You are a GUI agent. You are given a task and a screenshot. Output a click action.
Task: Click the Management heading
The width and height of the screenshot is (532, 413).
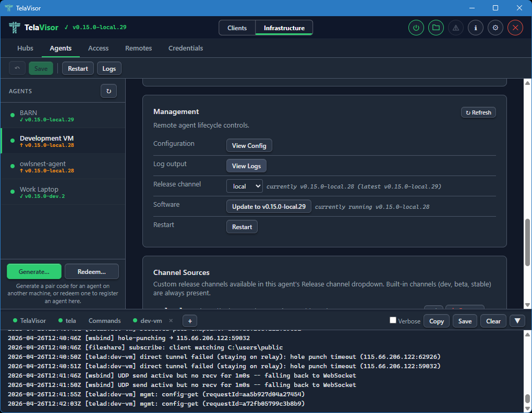pos(176,111)
